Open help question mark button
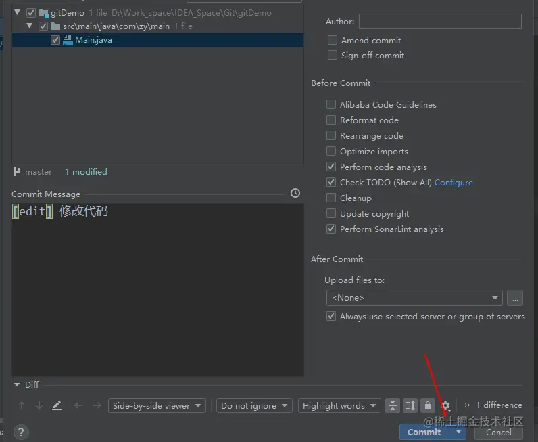The height and width of the screenshot is (442, 538). pos(21,432)
